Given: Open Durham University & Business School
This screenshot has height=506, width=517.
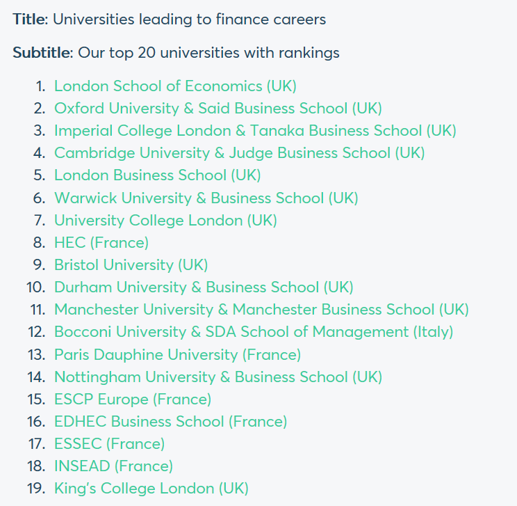Looking at the screenshot, I should point(204,287).
